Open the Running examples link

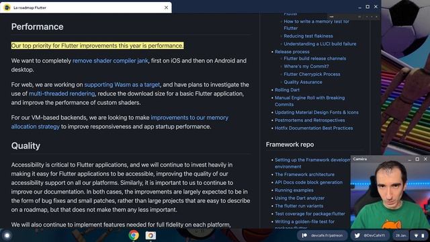(294, 190)
